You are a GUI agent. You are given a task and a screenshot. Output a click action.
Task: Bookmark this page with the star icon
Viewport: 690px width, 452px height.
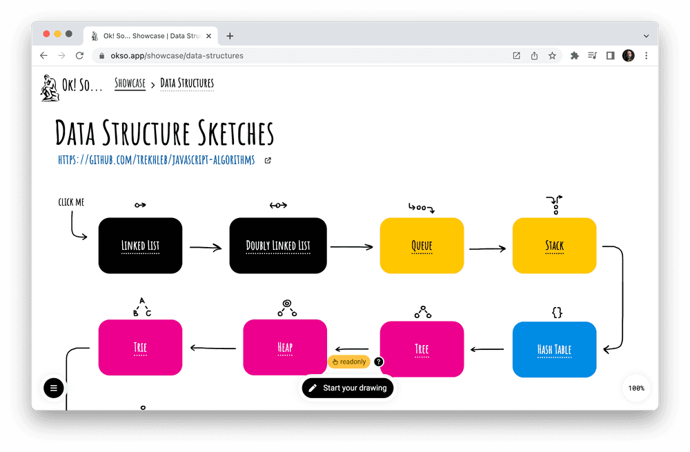point(552,55)
